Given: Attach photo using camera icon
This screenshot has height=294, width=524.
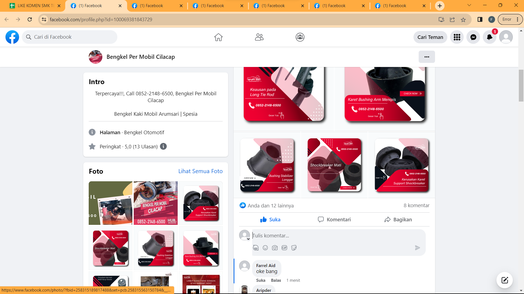Looking at the screenshot, I should coord(275,248).
